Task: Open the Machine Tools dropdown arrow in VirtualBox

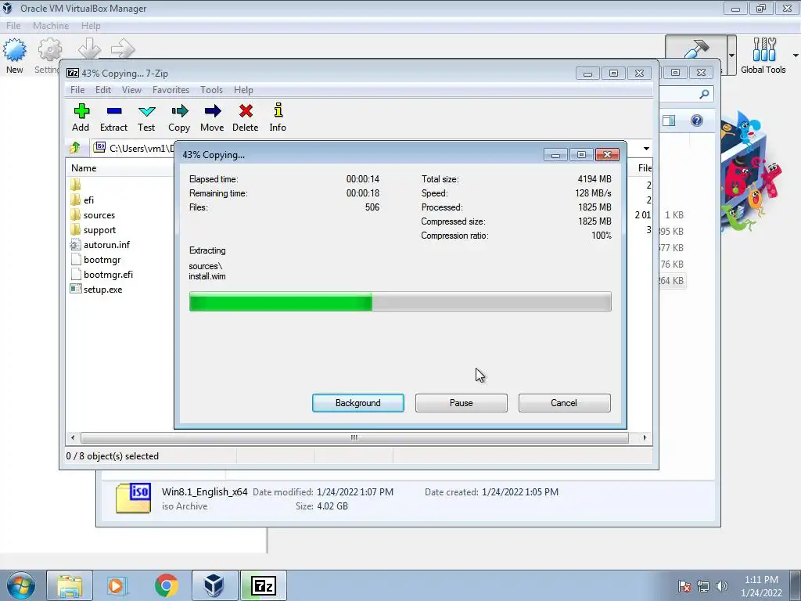Action: pyautogui.click(x=732, y=56)
